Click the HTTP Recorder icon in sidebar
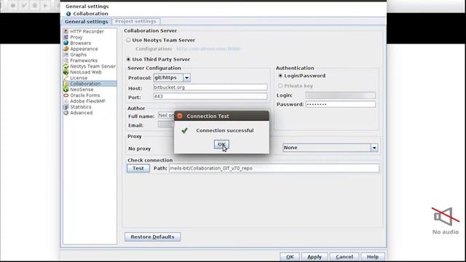Screen dimensions: 466x262 click(66, 31)
